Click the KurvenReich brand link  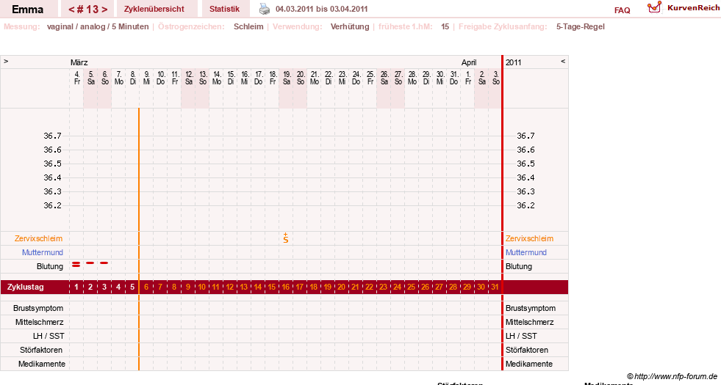click(x=693, y=8)
